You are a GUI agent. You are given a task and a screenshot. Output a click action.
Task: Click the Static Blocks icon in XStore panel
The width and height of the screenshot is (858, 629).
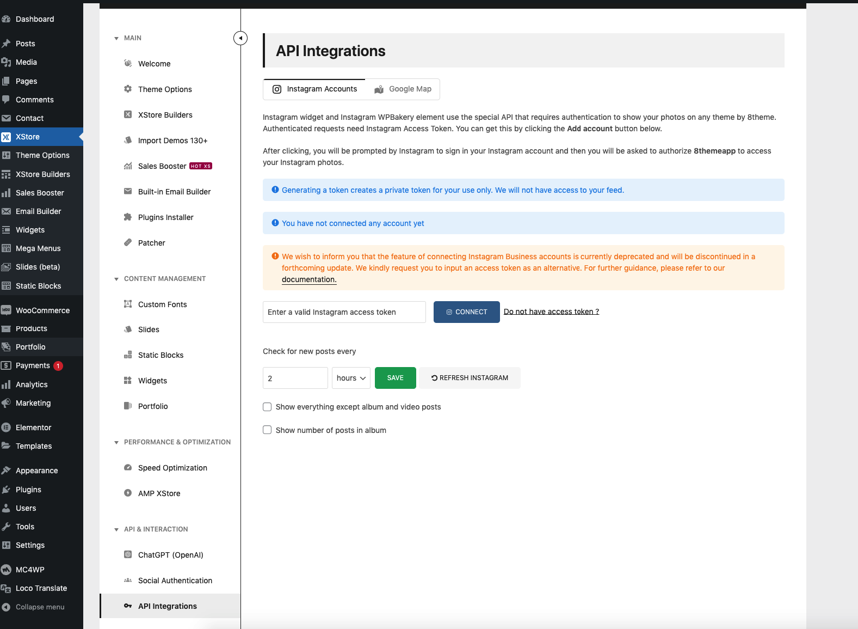click(x=128, y=355)
